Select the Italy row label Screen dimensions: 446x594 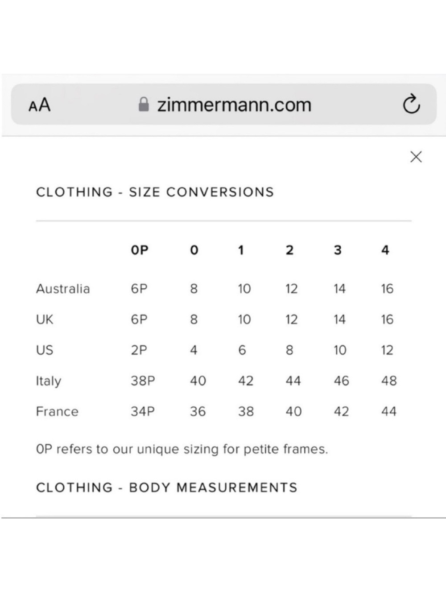tap(49, 381)
